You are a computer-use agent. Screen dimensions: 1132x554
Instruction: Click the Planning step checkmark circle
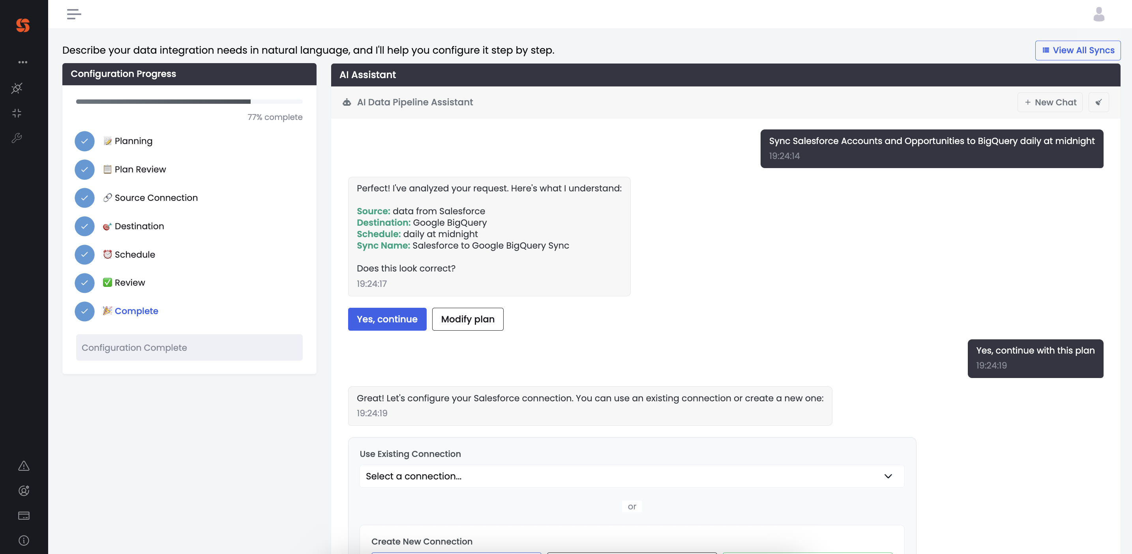(84, 141)
